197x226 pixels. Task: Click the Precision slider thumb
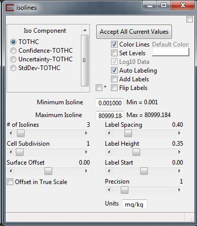coord(124,190)
